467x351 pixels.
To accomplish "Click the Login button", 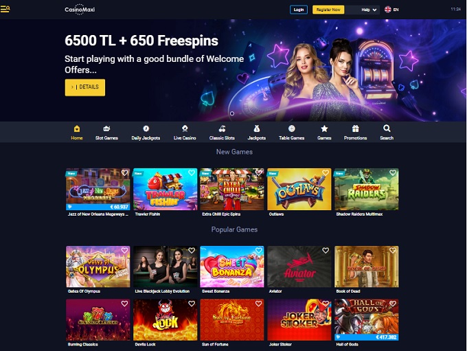I will point(299,10).
